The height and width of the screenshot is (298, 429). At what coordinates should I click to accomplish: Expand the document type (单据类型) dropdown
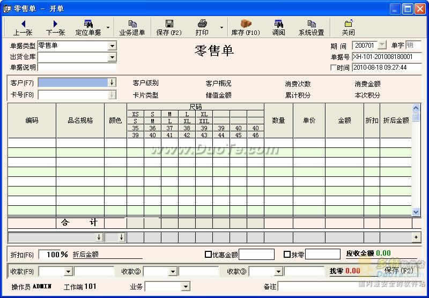[112, 46]
